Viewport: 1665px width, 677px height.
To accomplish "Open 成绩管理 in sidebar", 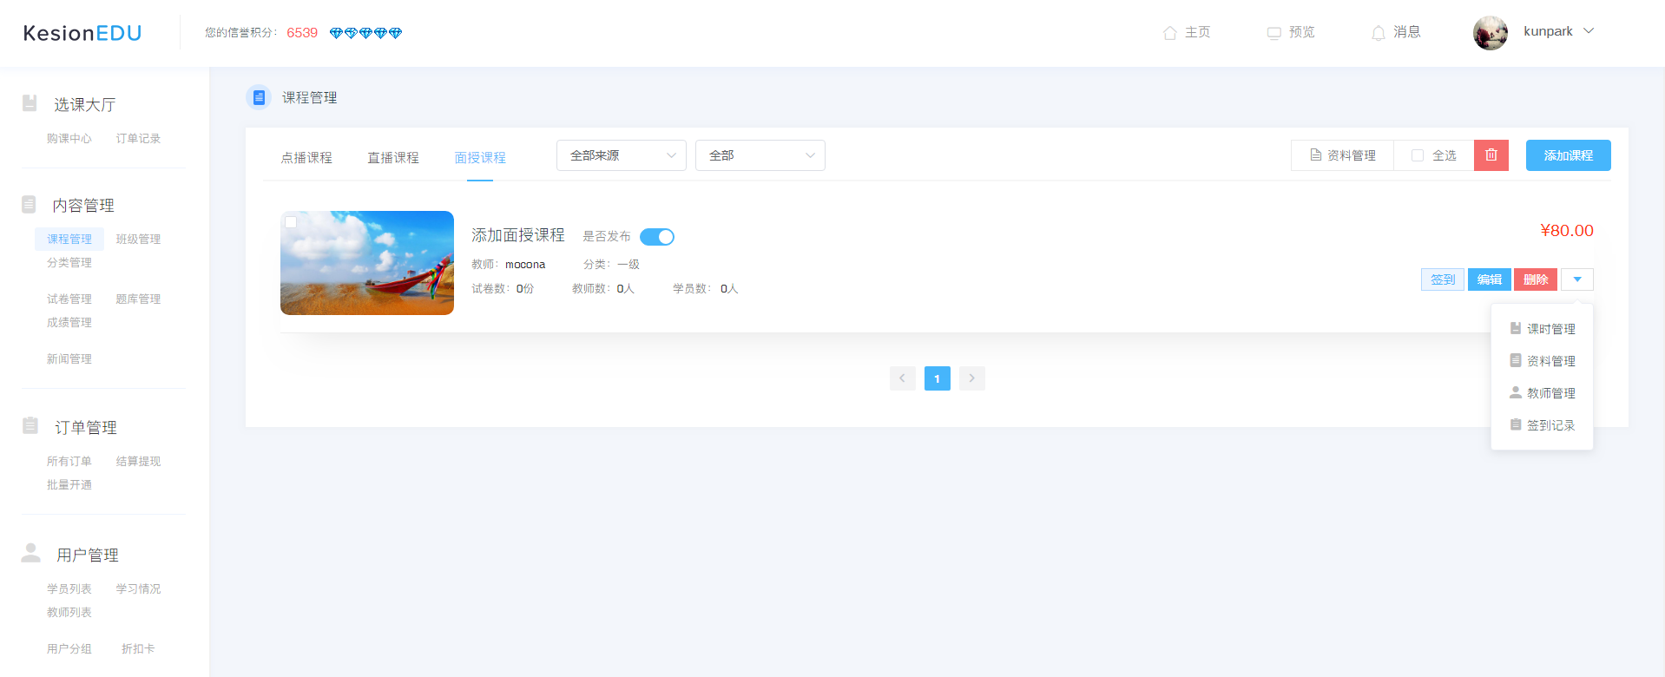I will [69, 322].
